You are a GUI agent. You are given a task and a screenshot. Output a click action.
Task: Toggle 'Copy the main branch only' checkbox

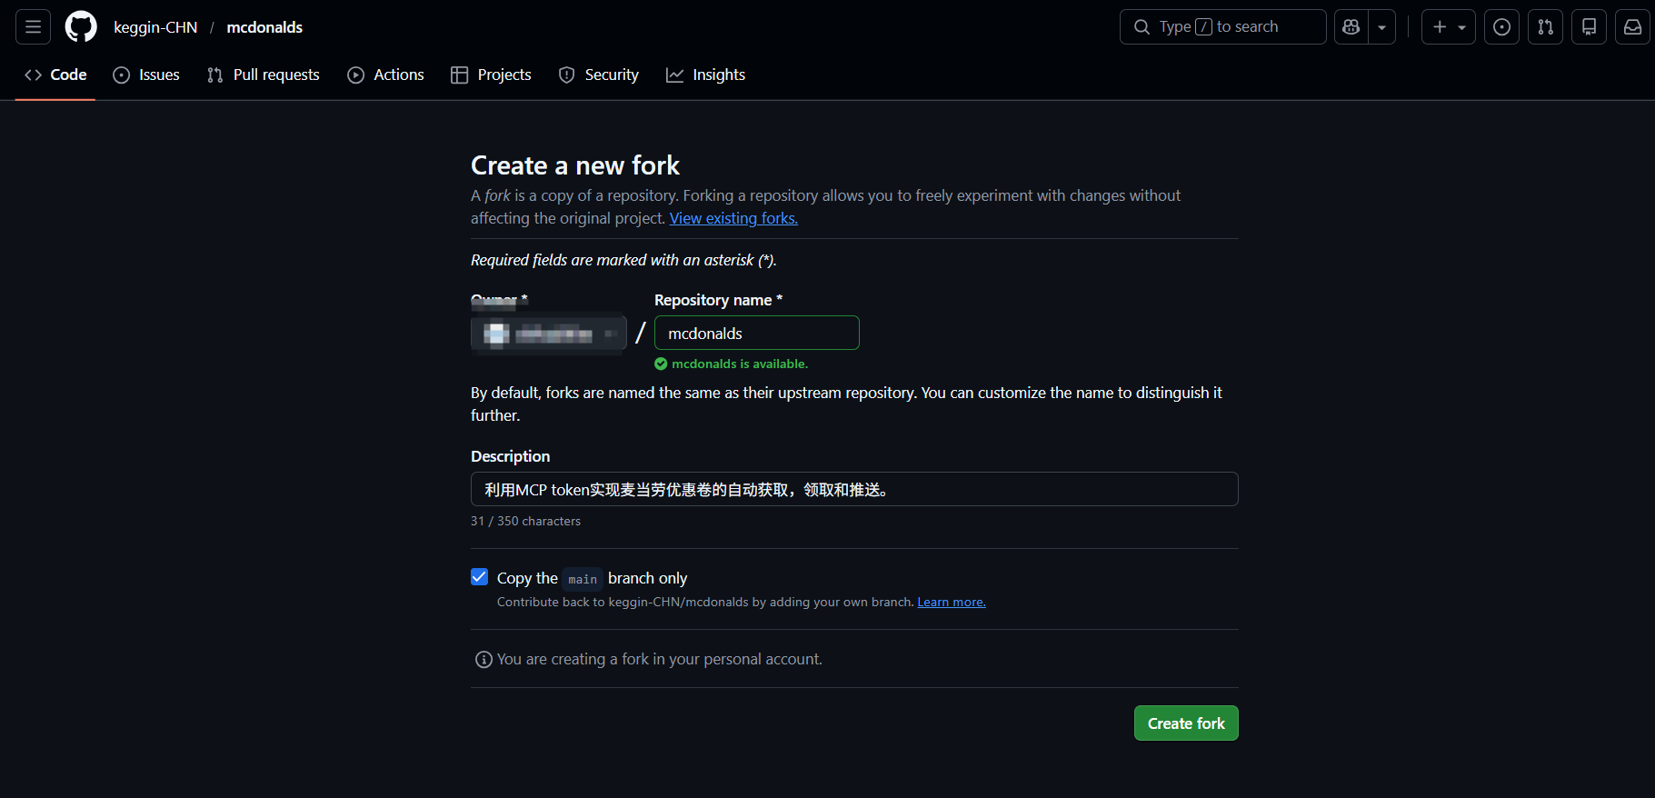[480, 577]
